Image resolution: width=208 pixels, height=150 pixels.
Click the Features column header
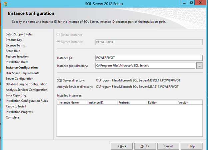132,102
